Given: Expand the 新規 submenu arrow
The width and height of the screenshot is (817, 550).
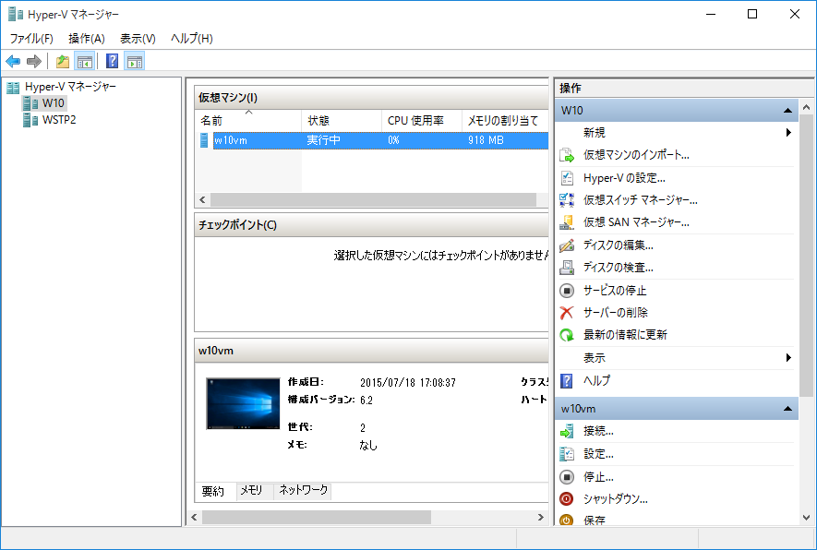Looking at the screenshot, I should click(788, 133).
